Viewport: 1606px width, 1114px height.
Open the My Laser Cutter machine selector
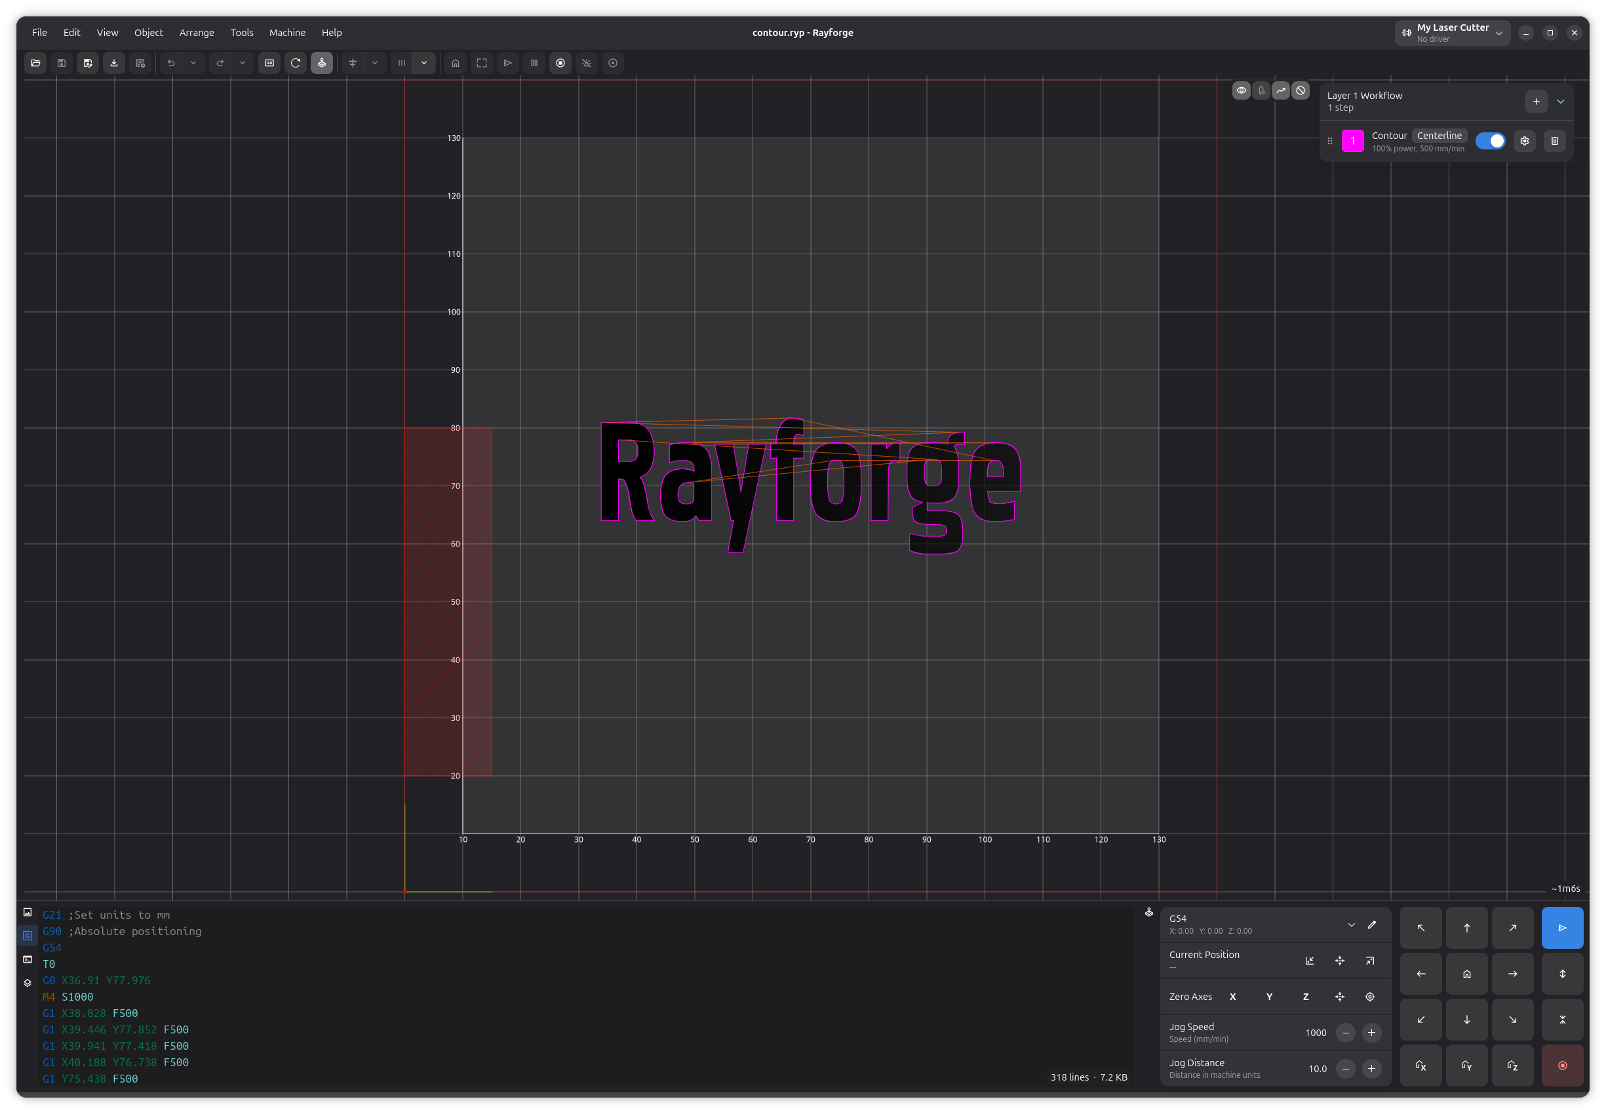click(x=1453, y=32)
